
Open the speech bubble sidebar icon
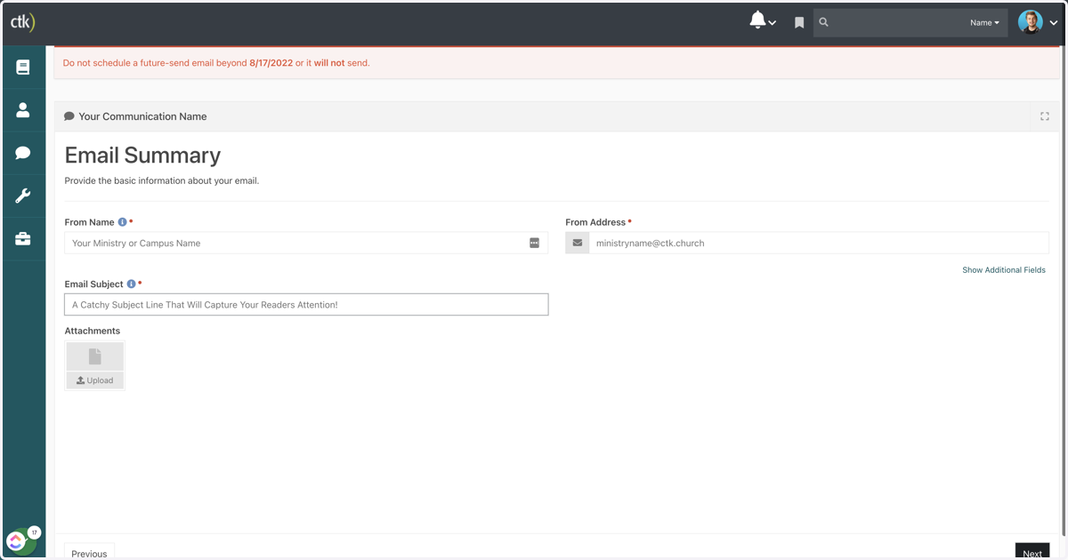coord(23,153)
